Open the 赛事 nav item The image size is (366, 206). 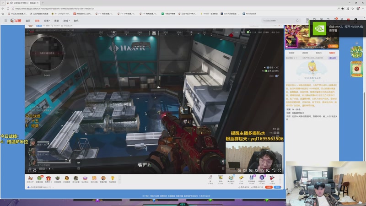coord(56,21)
